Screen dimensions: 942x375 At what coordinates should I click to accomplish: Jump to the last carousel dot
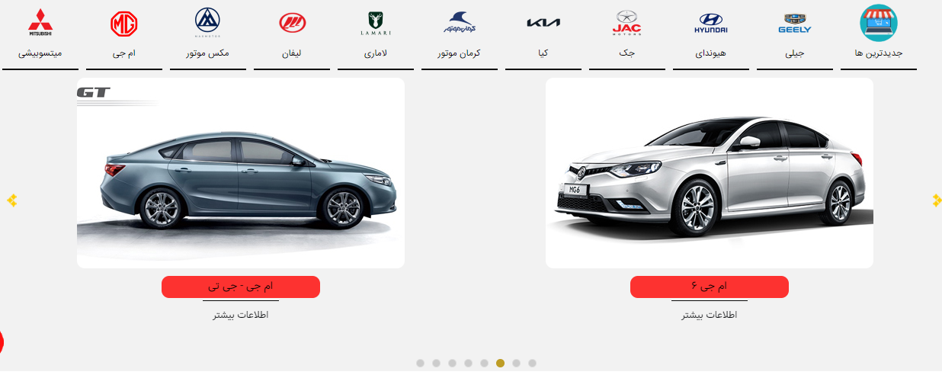click(x=532, y=363)
